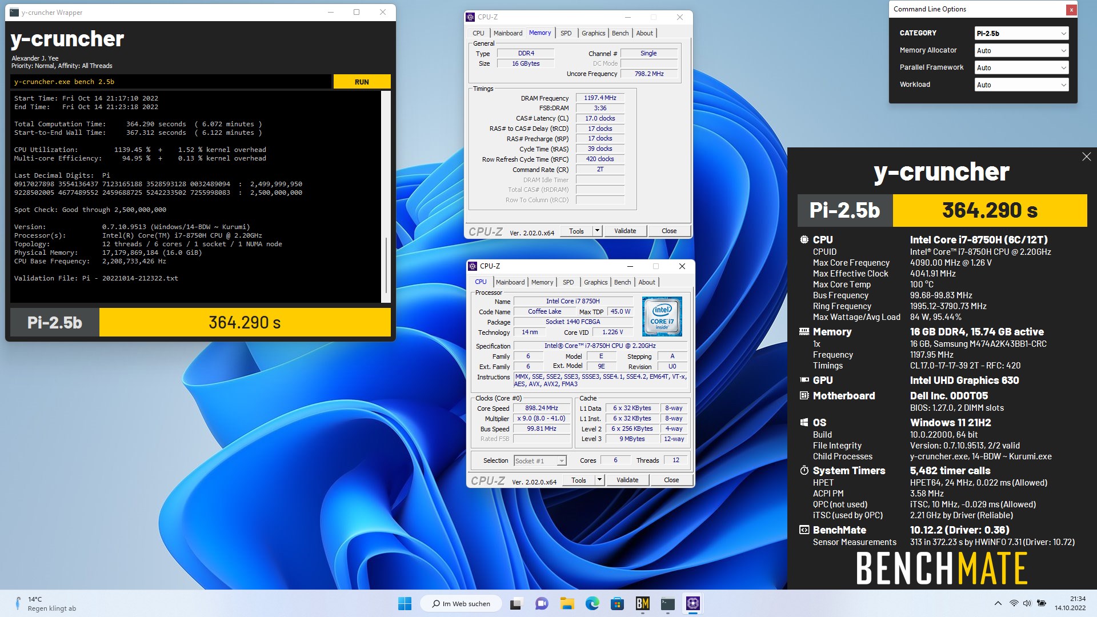This screenshot has height=617, width=1097.
Task: Click the CPU-Z icon in the lower window title bar
Action: point(472,266)
